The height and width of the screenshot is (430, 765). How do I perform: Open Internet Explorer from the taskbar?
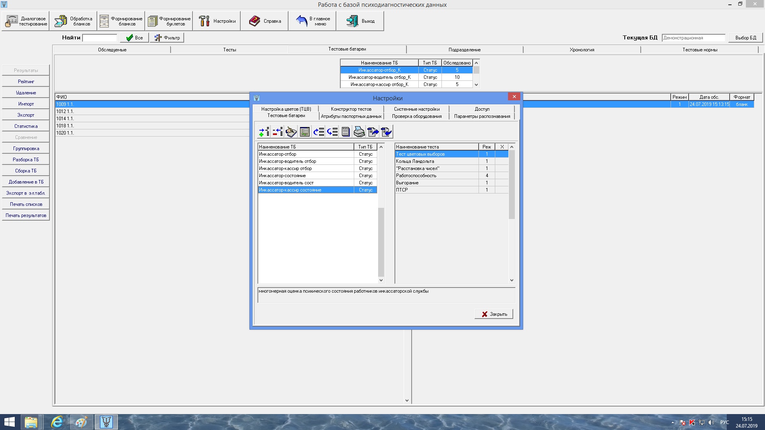(57, 422)
